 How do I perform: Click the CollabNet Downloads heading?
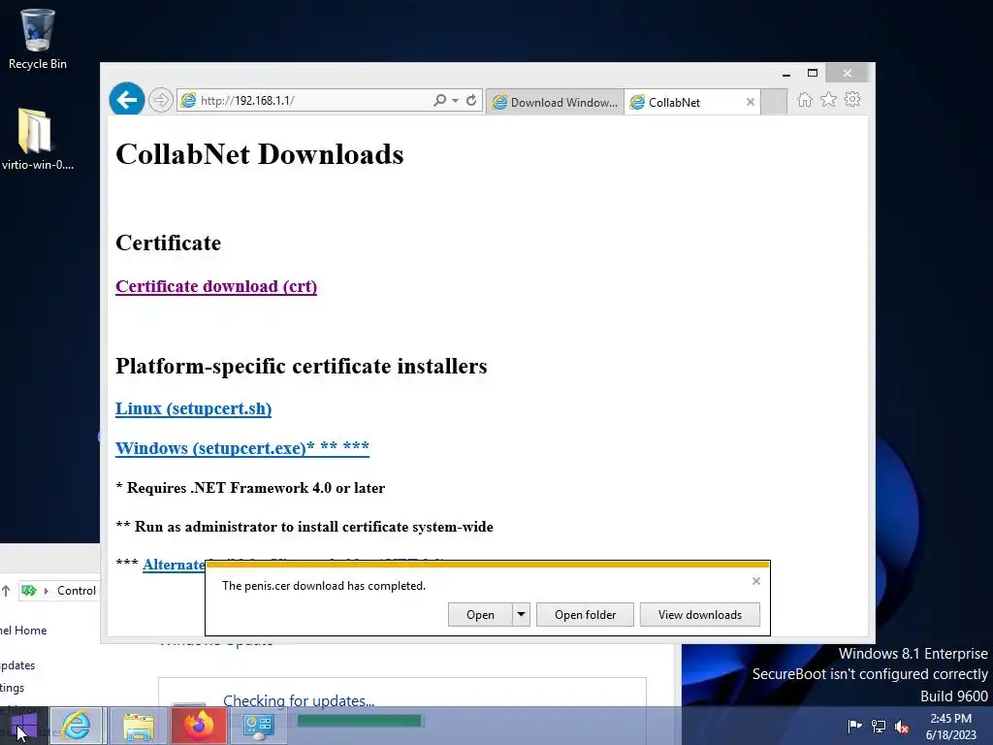(x=260, y=154)
